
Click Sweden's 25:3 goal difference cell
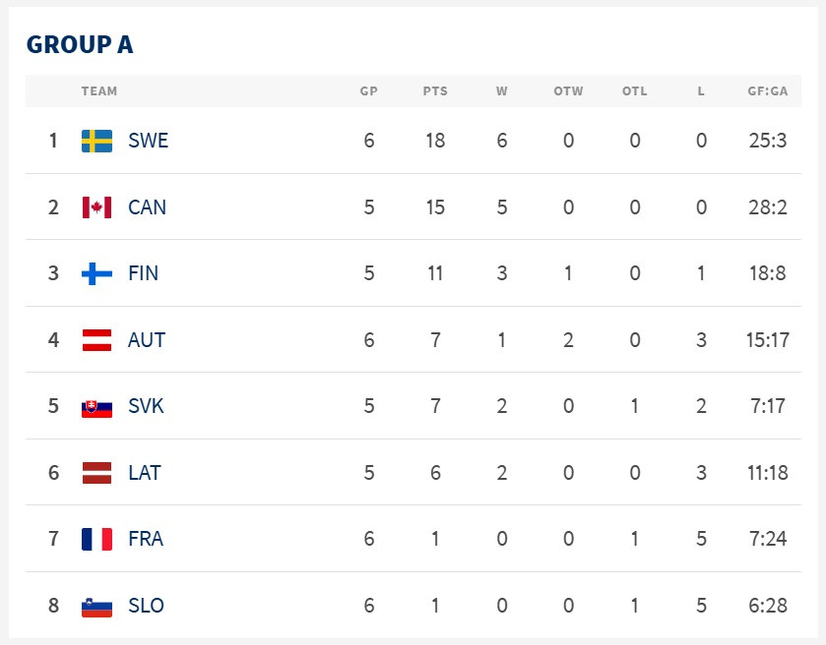click(x=767, y=141)
